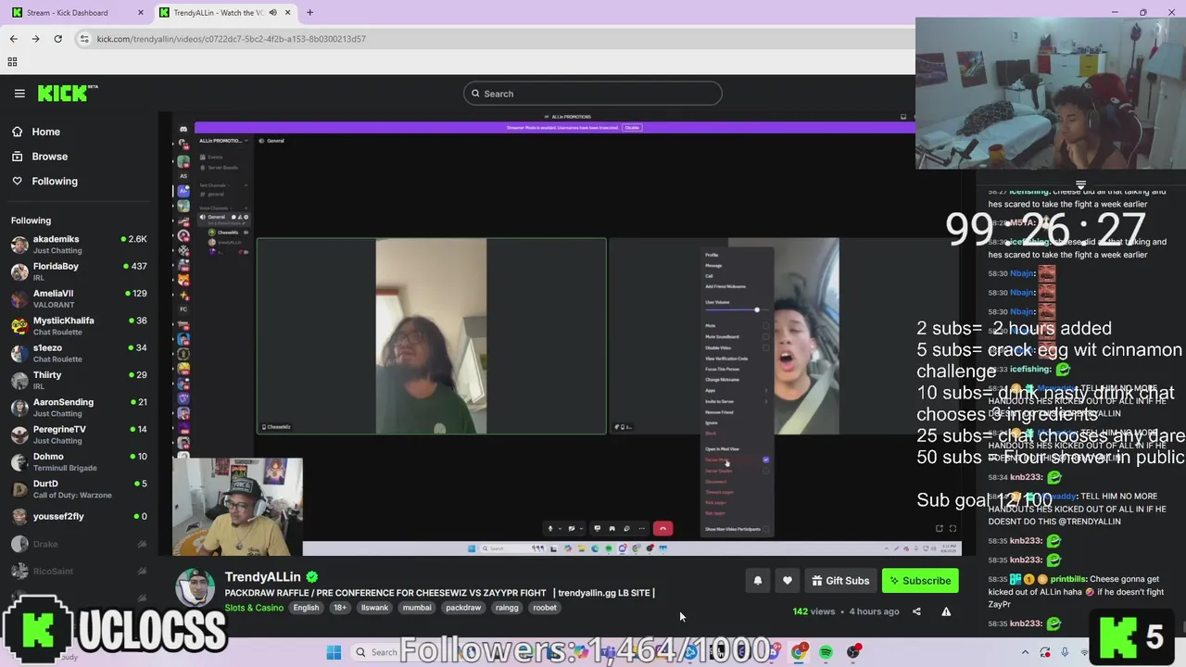1186x667 pixels.
Task: Select the English tag
Action: coord(306,608)
